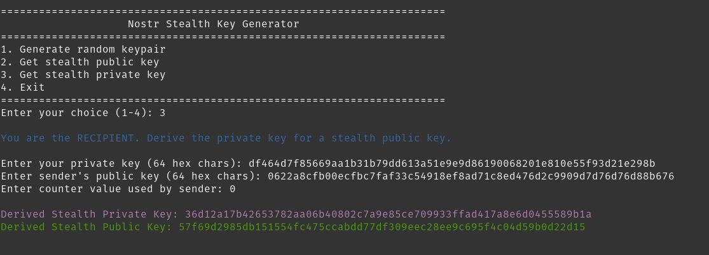Click the "Enter your private key" prompt label
This screenshot has height=255, width=709.
pos(121,164)
